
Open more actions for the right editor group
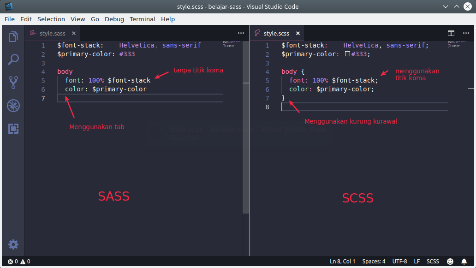click(x=465, y=33)
